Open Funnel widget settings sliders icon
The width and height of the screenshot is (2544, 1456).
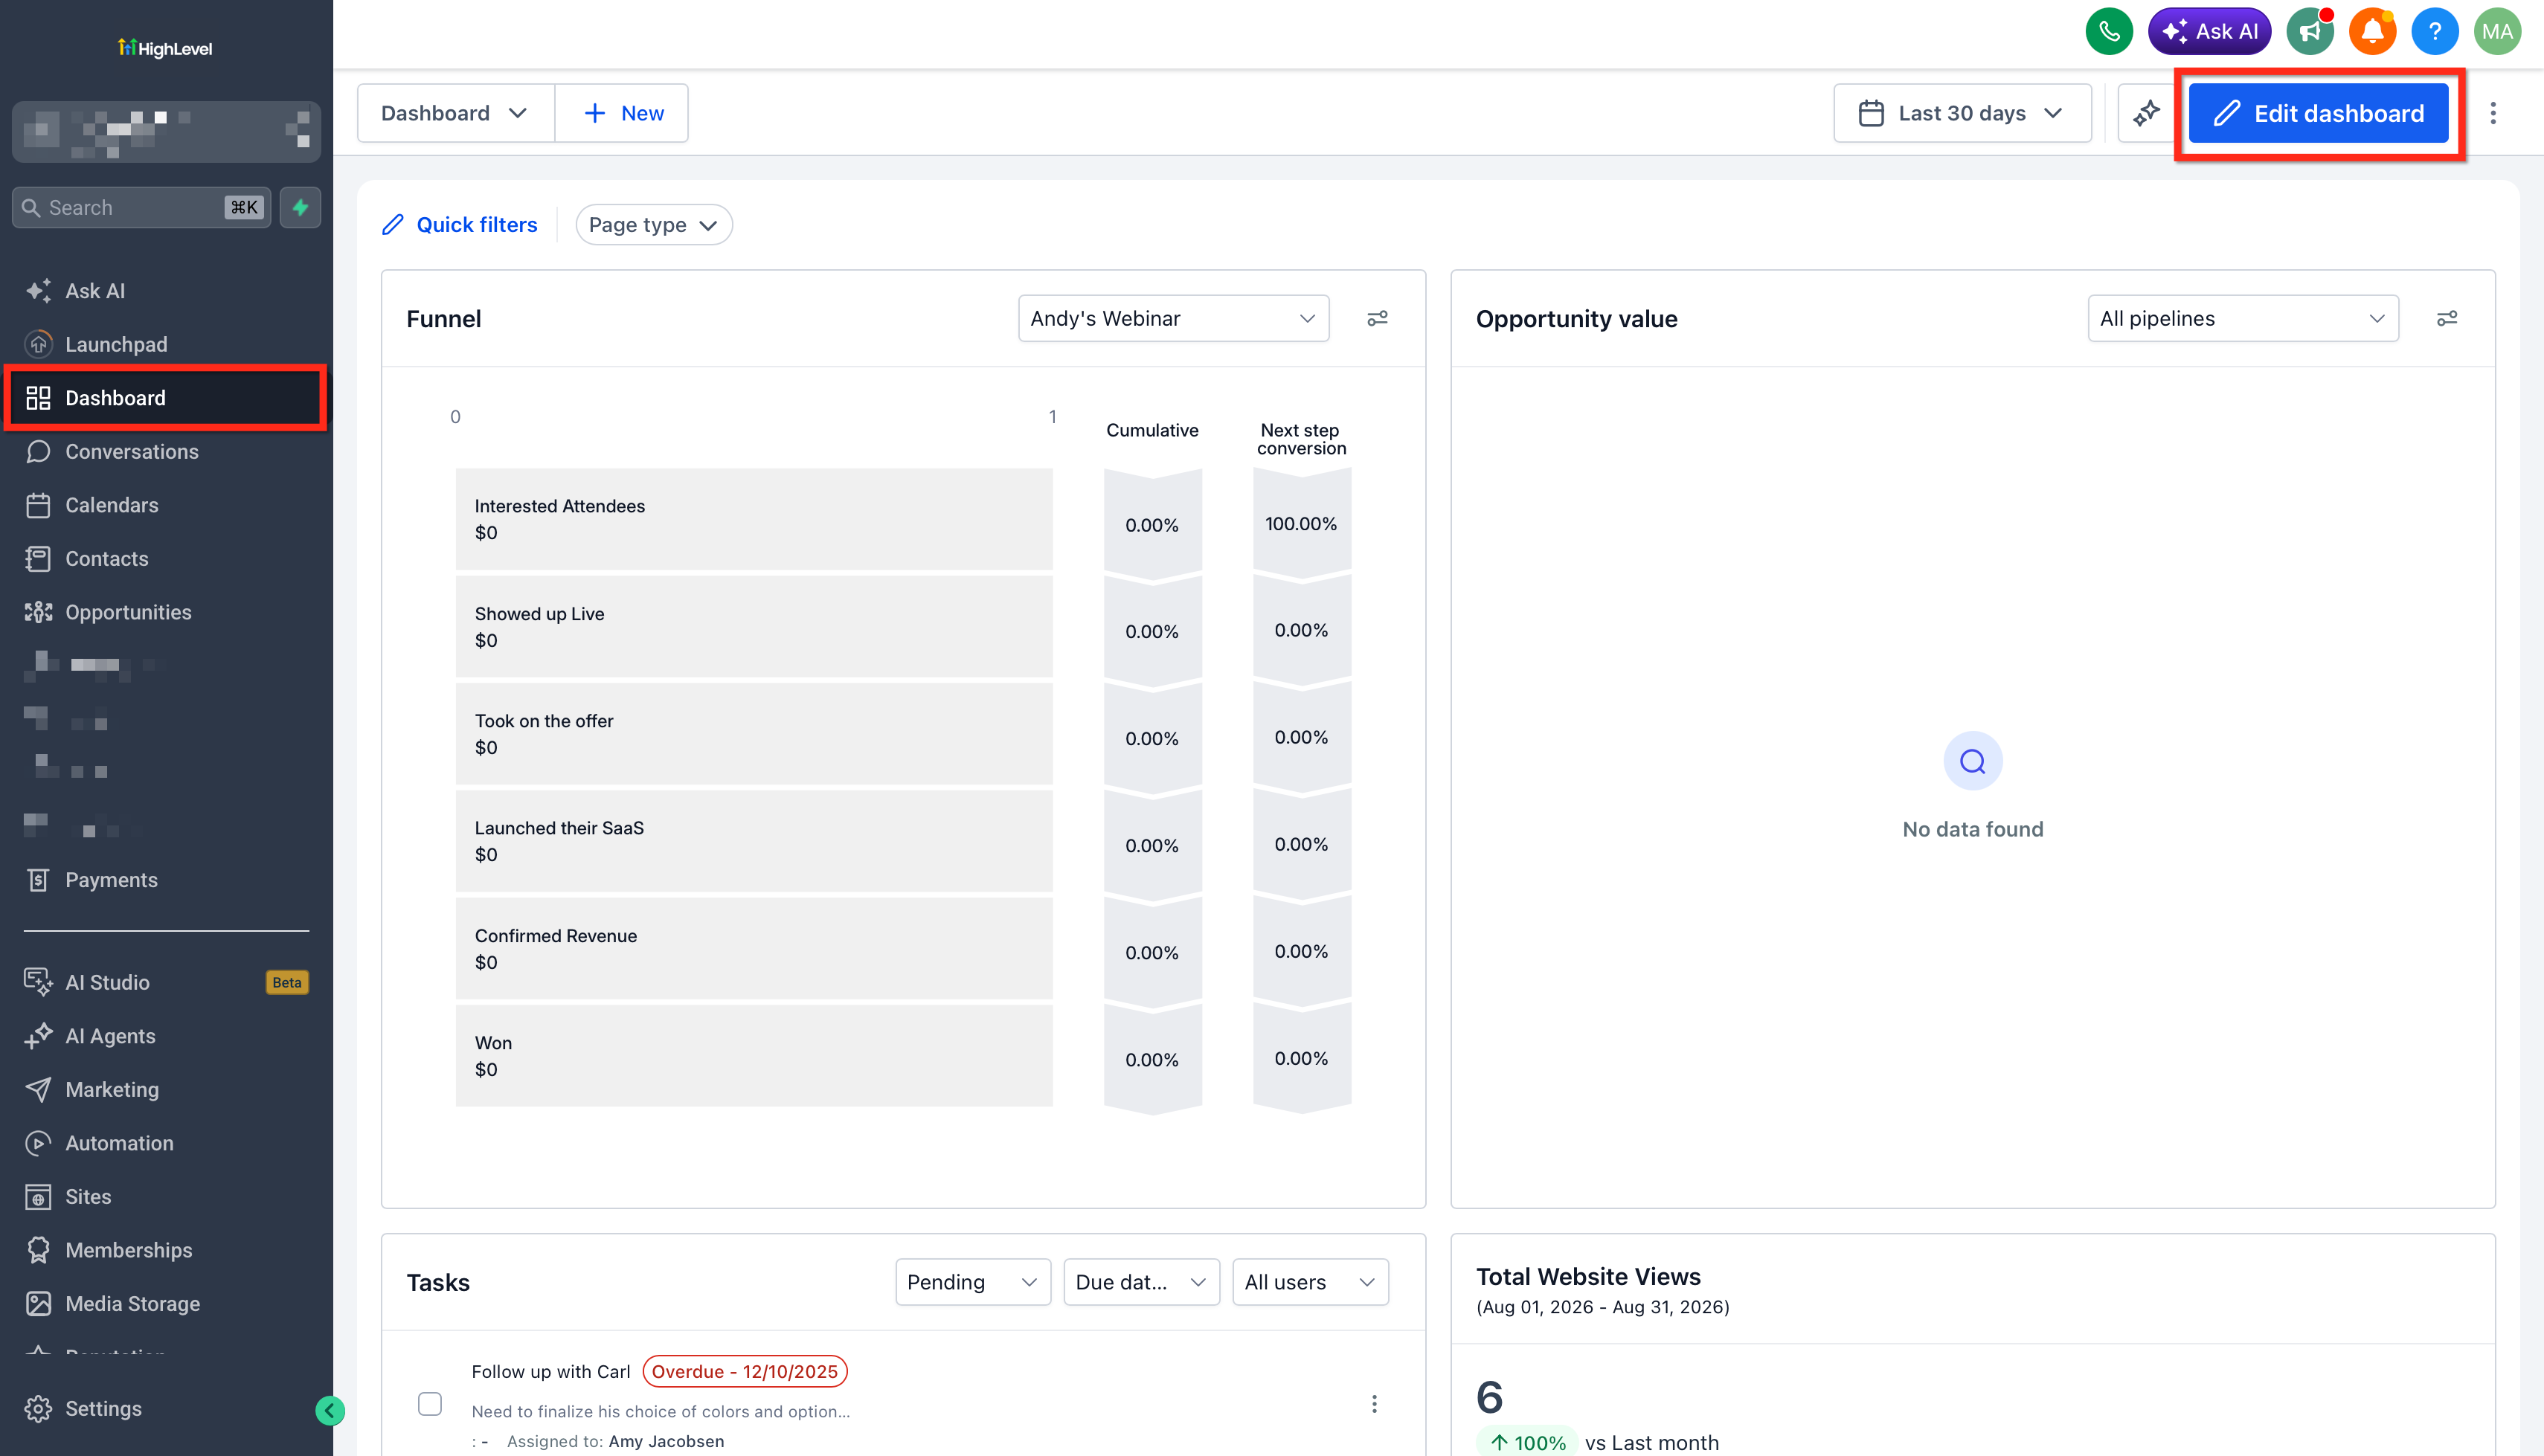point(1377,318)
